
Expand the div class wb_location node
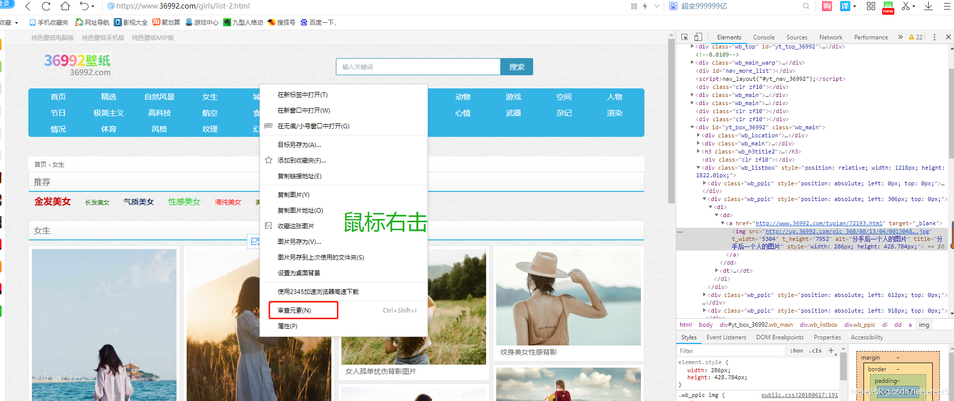point(699,135)
